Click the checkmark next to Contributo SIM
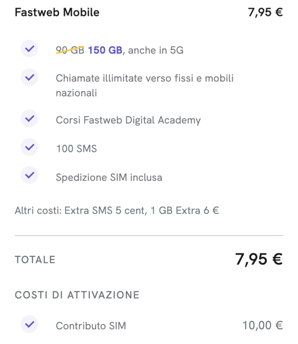Screen dimensions: 298x344 point(30,325)
